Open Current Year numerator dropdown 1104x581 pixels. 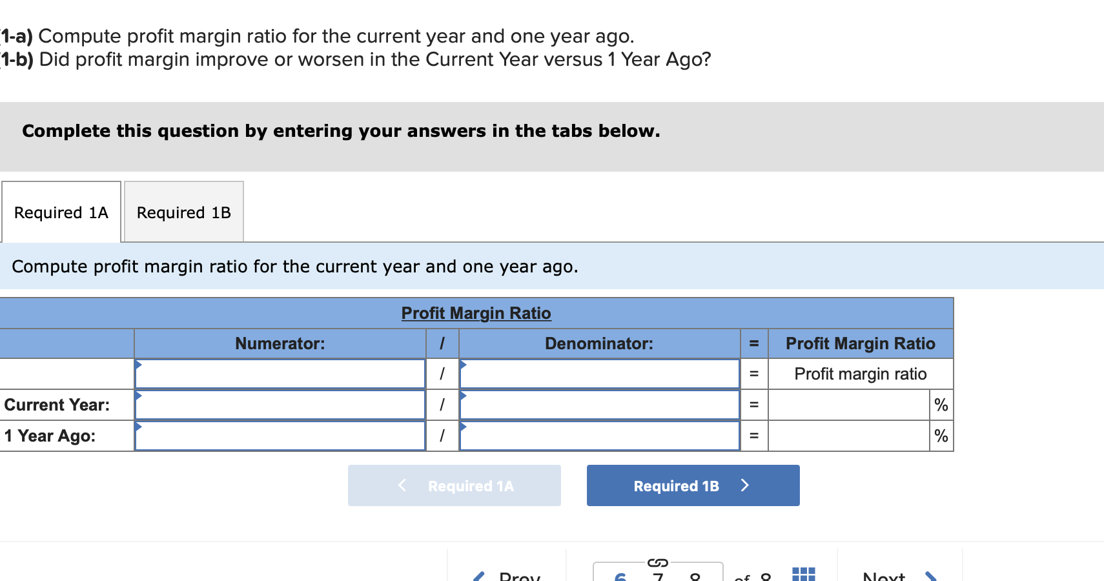click(x=280, y=405)
